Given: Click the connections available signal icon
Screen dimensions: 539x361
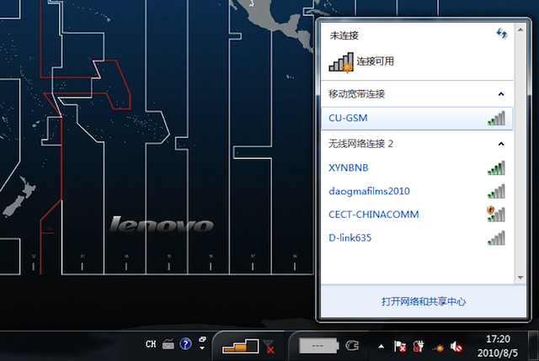Looking at the screenshot, I should pyautogui.click(x=340, y=61).
